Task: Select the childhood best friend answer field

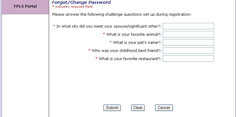Action: (188, 51)
